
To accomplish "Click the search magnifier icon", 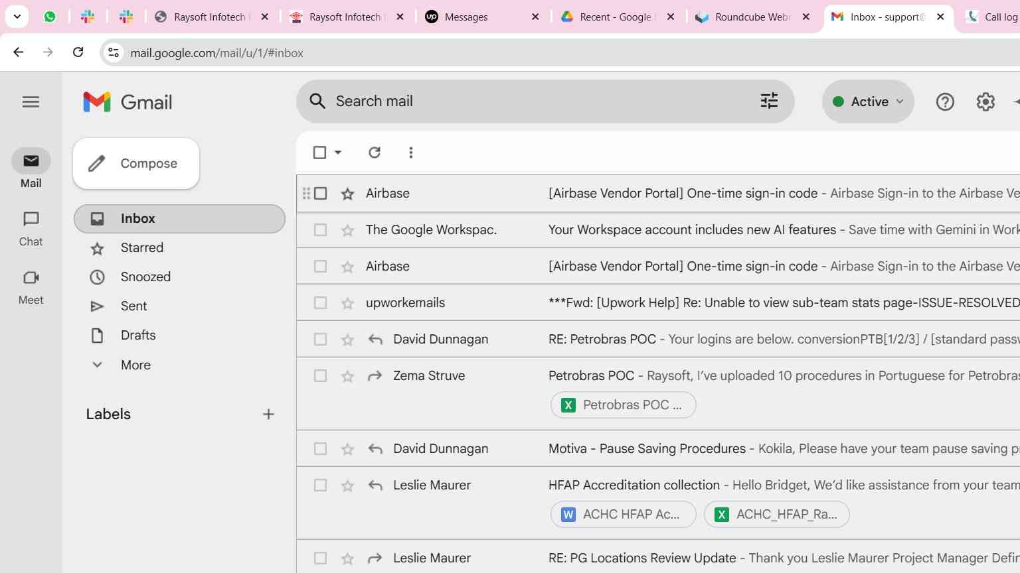I will click(x=317, y=101).
